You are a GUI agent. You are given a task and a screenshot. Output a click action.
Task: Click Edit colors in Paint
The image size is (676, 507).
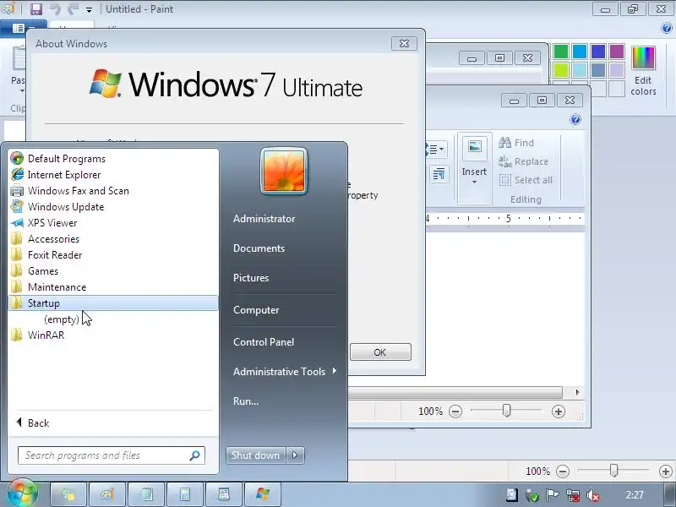[x=643, y=71]
